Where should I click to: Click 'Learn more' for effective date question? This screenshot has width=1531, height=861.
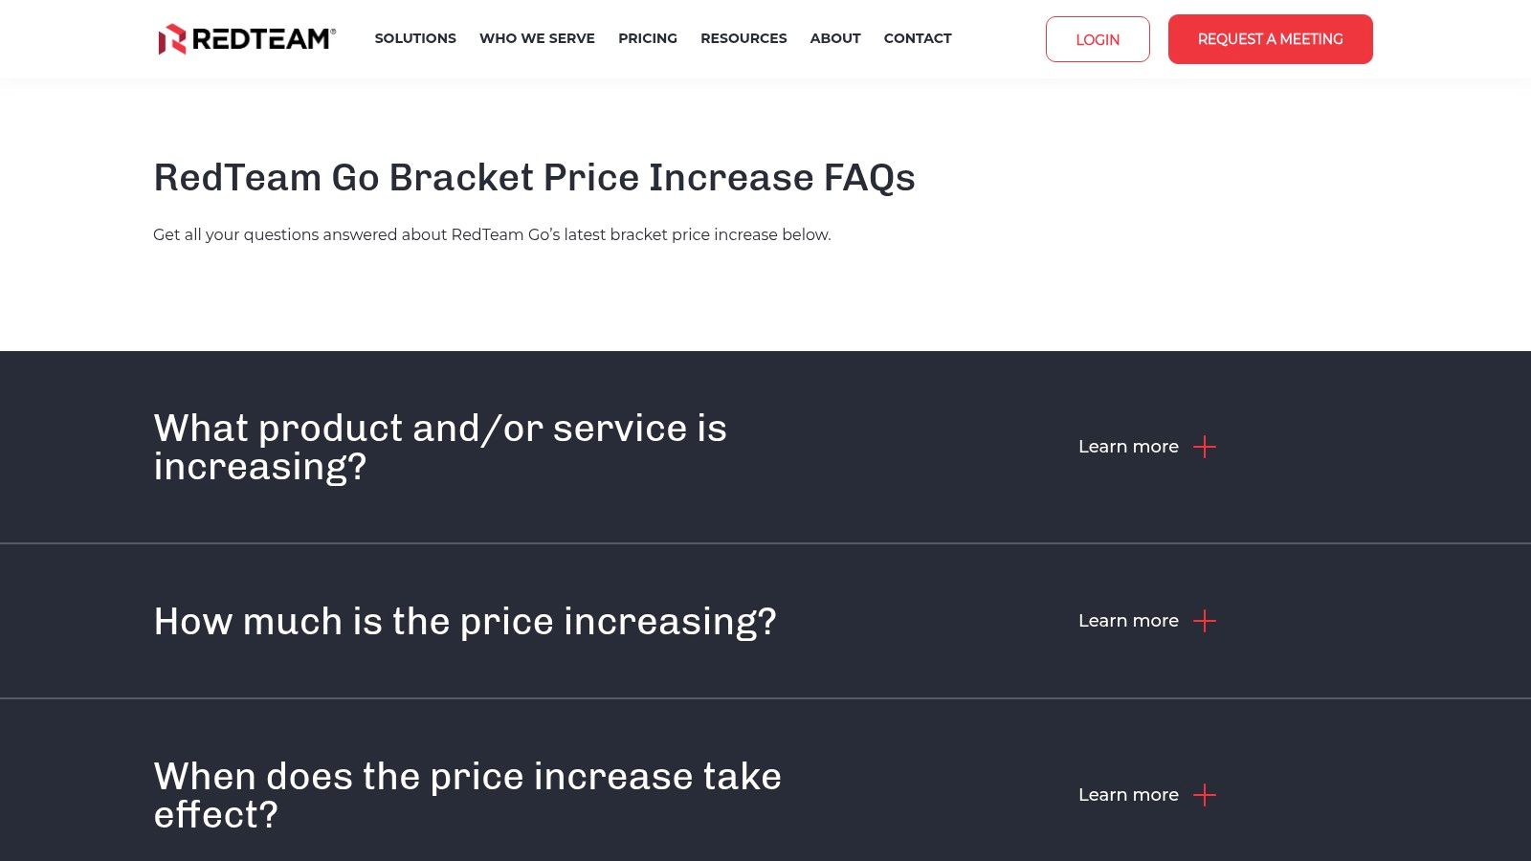pyautogui.click(x=1128, y=795)
